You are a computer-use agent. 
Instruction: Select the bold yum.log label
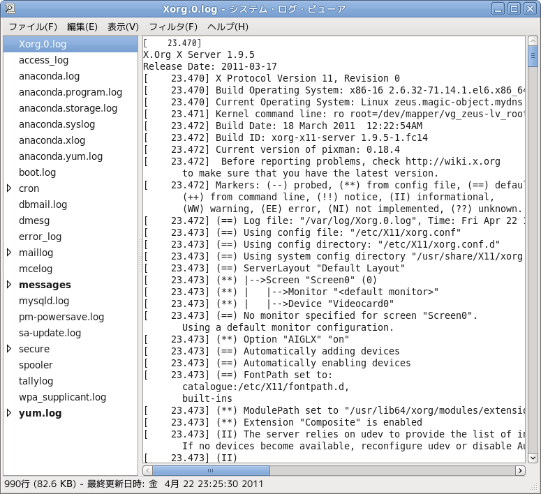(40, 413)
